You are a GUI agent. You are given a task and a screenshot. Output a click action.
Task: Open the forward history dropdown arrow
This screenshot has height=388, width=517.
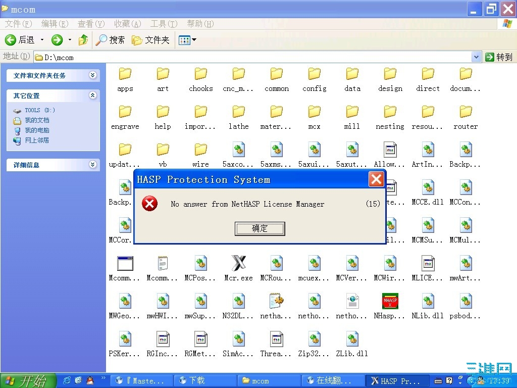(x=70, y=40)
